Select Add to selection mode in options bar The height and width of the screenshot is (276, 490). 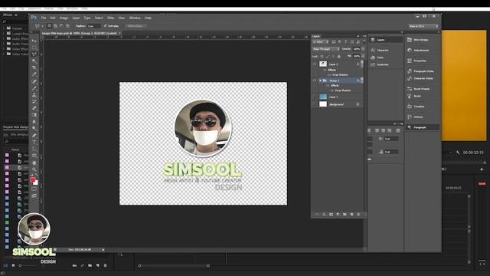55,26
